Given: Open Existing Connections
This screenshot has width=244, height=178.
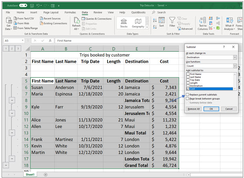Looking at the screenshot, I should point(53,23).
